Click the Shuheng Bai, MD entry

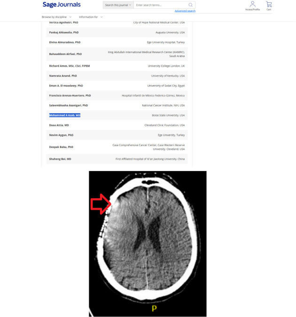tap(60, 159)
